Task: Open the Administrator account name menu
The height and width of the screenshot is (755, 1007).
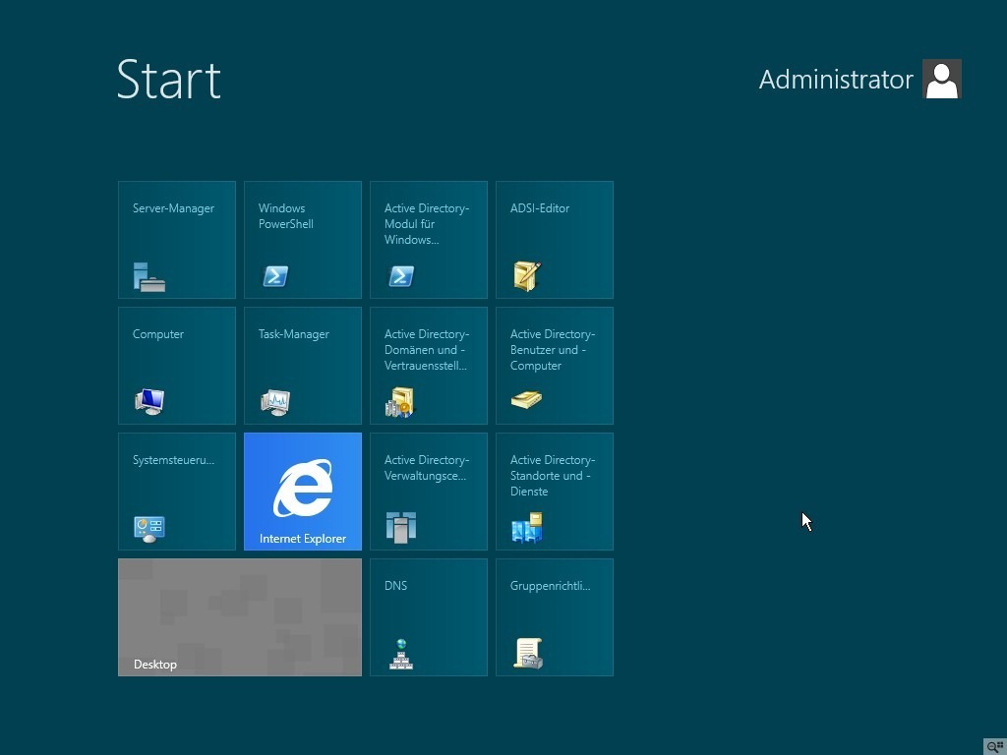Action: click(836, 80)
